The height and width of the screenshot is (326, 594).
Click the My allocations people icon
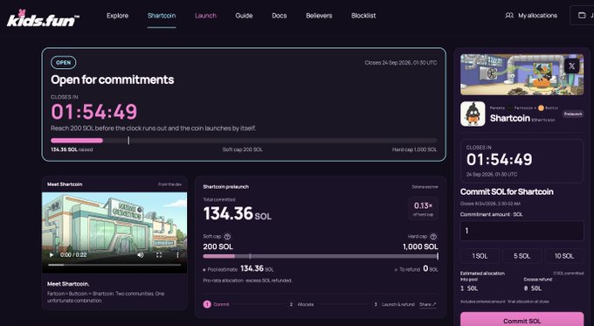[x=509, y=16]
